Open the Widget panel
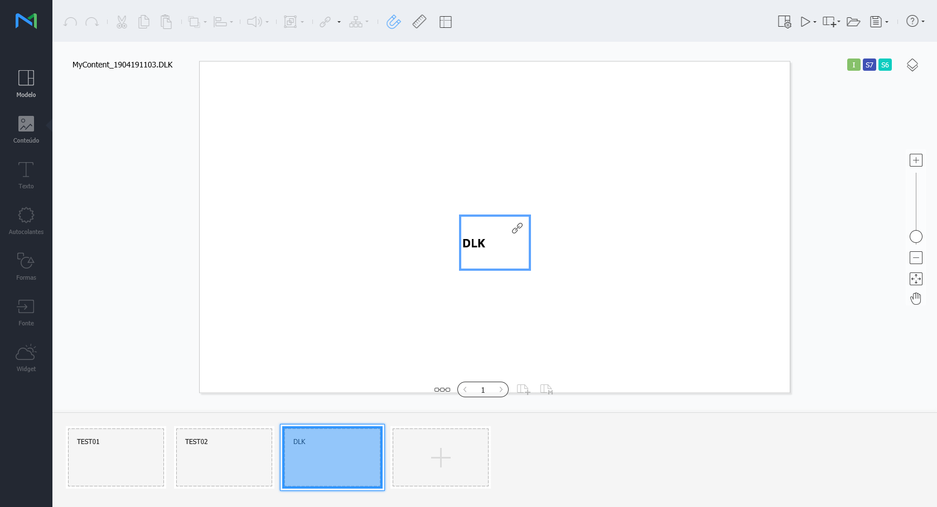 (x=26, y=357)
